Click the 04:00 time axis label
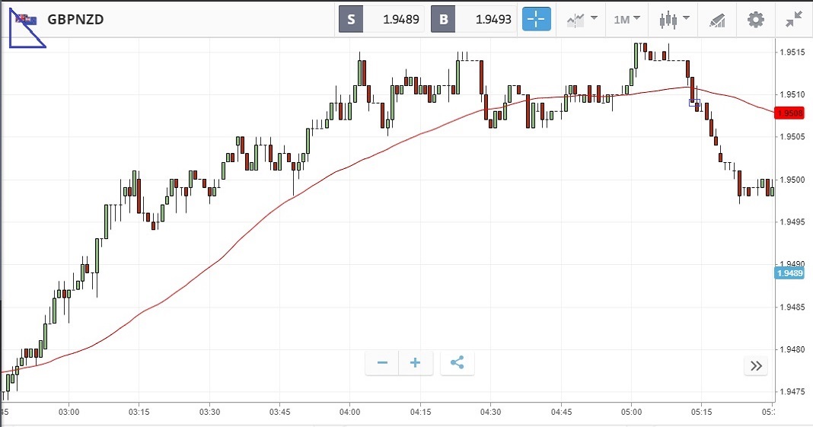 coord(349,412)
